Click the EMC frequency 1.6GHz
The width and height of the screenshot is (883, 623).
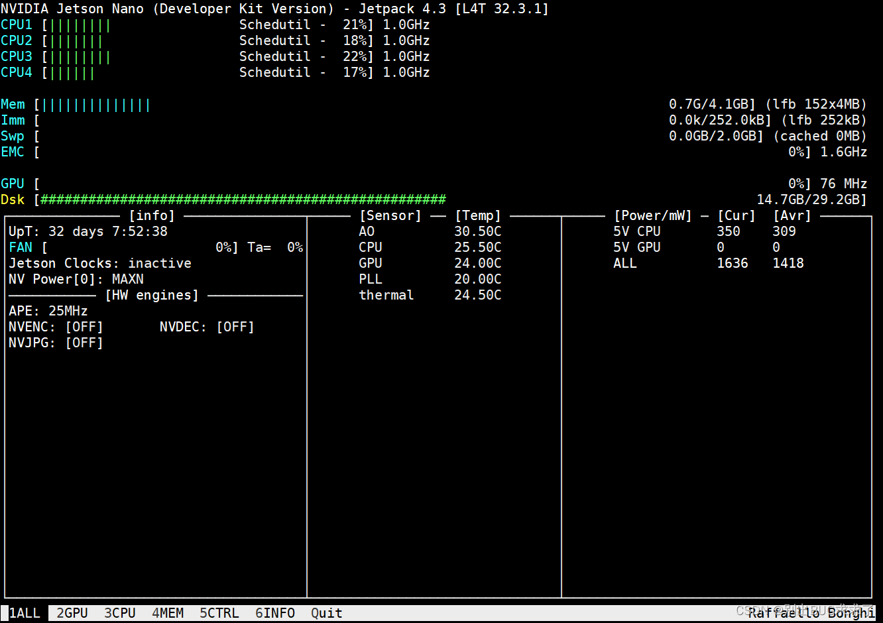point(844,152)
